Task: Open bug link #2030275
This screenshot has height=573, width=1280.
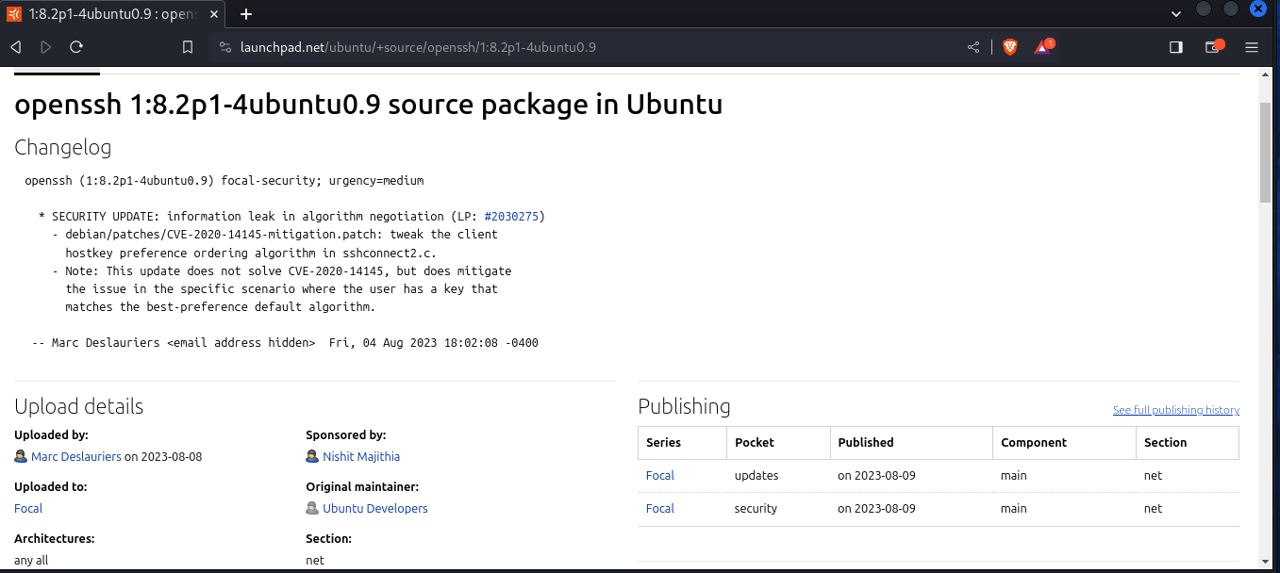Action: [510, 217]
